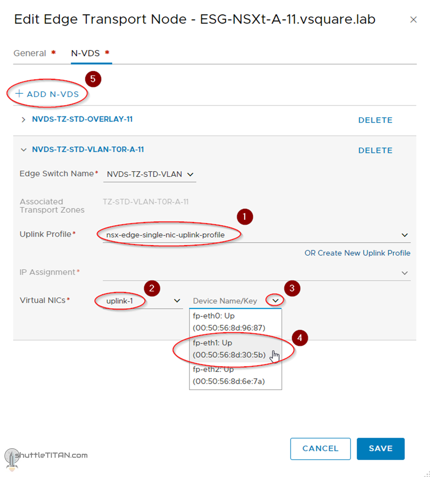Open the uplink-1 Virtual NICs dropdown
The height and width of the screenshot is (477, 430).
[177, 301]
